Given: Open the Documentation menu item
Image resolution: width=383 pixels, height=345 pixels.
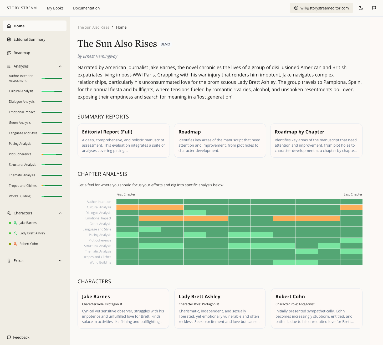Looking at the screenshot, I should pos(86,8).
